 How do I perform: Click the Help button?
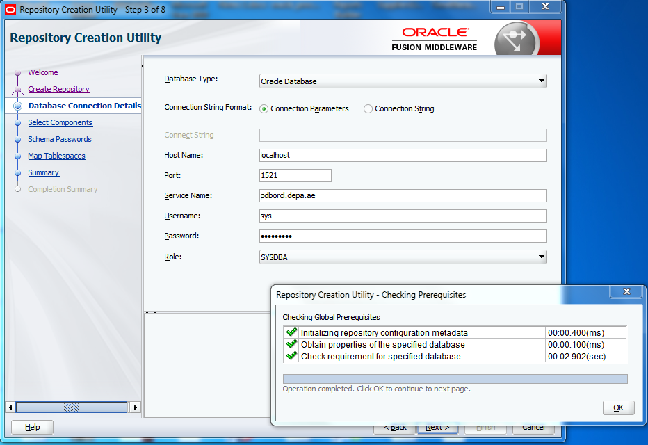pos(32,427)
